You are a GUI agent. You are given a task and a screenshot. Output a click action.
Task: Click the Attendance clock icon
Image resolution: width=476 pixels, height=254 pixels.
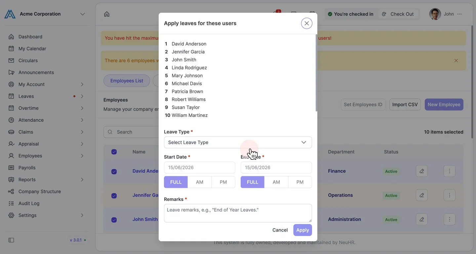click(11, 120)
